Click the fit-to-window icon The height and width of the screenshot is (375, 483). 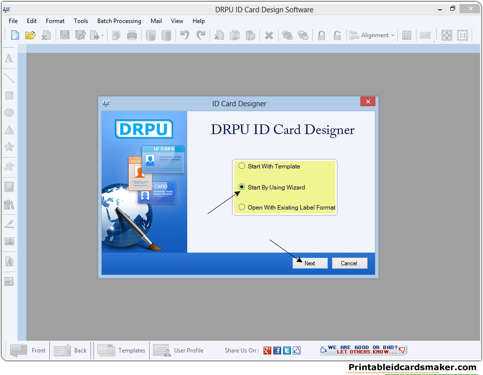pyautogui.click(x=447, y=35)
